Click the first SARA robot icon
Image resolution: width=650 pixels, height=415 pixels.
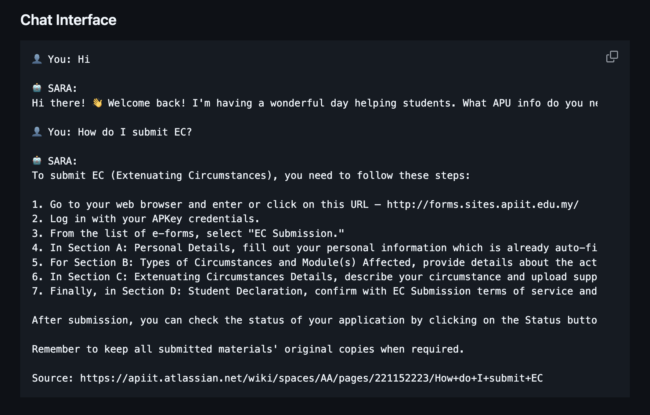click(37, 88)
